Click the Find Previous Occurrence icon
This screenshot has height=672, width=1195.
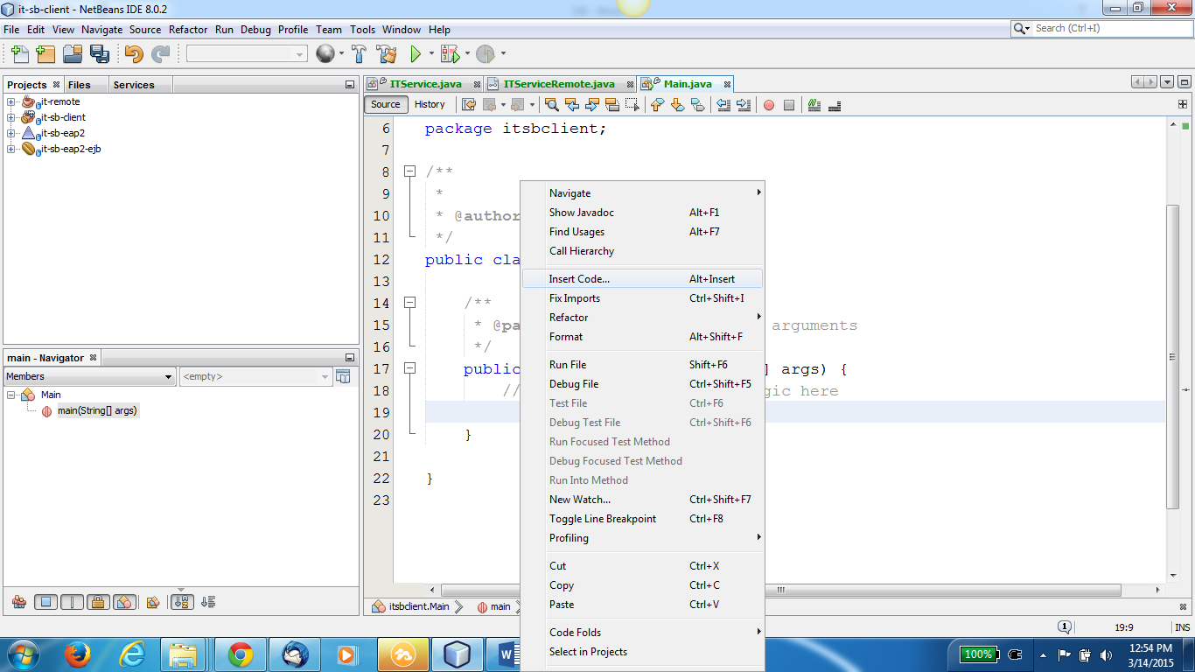[x=572, y=105]
